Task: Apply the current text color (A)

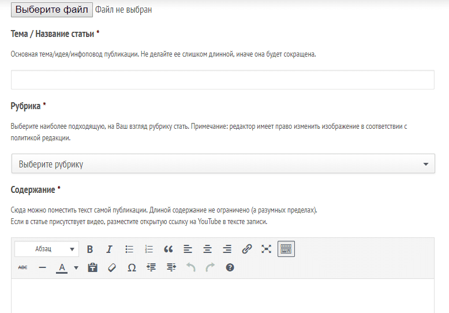Action: (x=62, y=267)
